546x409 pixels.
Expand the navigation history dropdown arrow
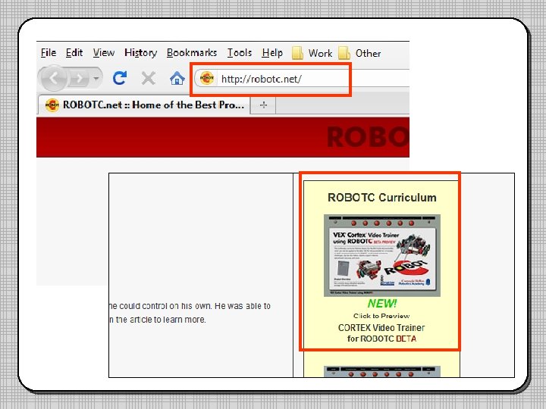96,78
